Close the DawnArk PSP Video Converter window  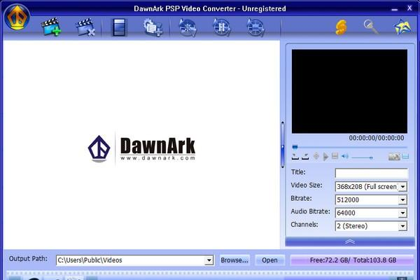click(409, 8)
